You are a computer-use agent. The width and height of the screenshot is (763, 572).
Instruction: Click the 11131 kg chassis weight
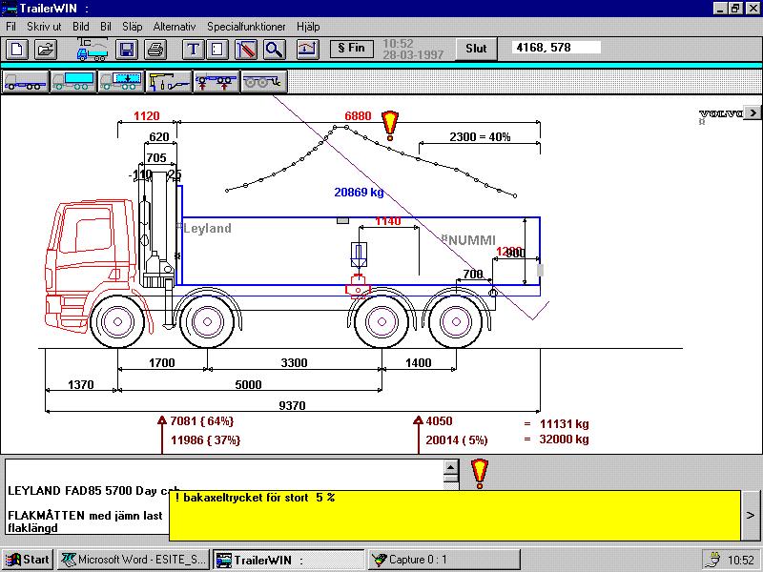[564, 424]
